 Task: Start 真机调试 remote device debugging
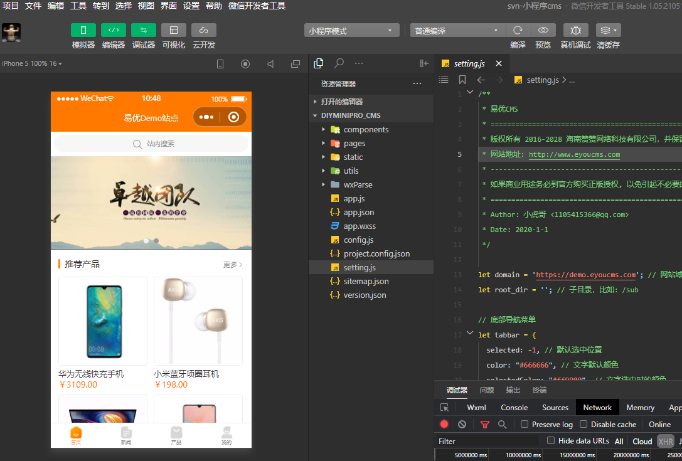click(x=575, y=31)
